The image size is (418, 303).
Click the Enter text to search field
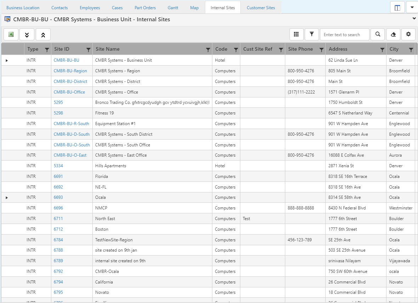pyautogui.click(x=344, y=35)
